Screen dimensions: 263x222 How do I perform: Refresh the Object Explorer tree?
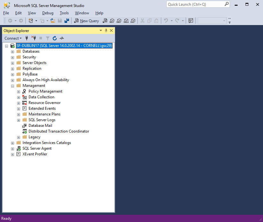(x=54, y=38)
